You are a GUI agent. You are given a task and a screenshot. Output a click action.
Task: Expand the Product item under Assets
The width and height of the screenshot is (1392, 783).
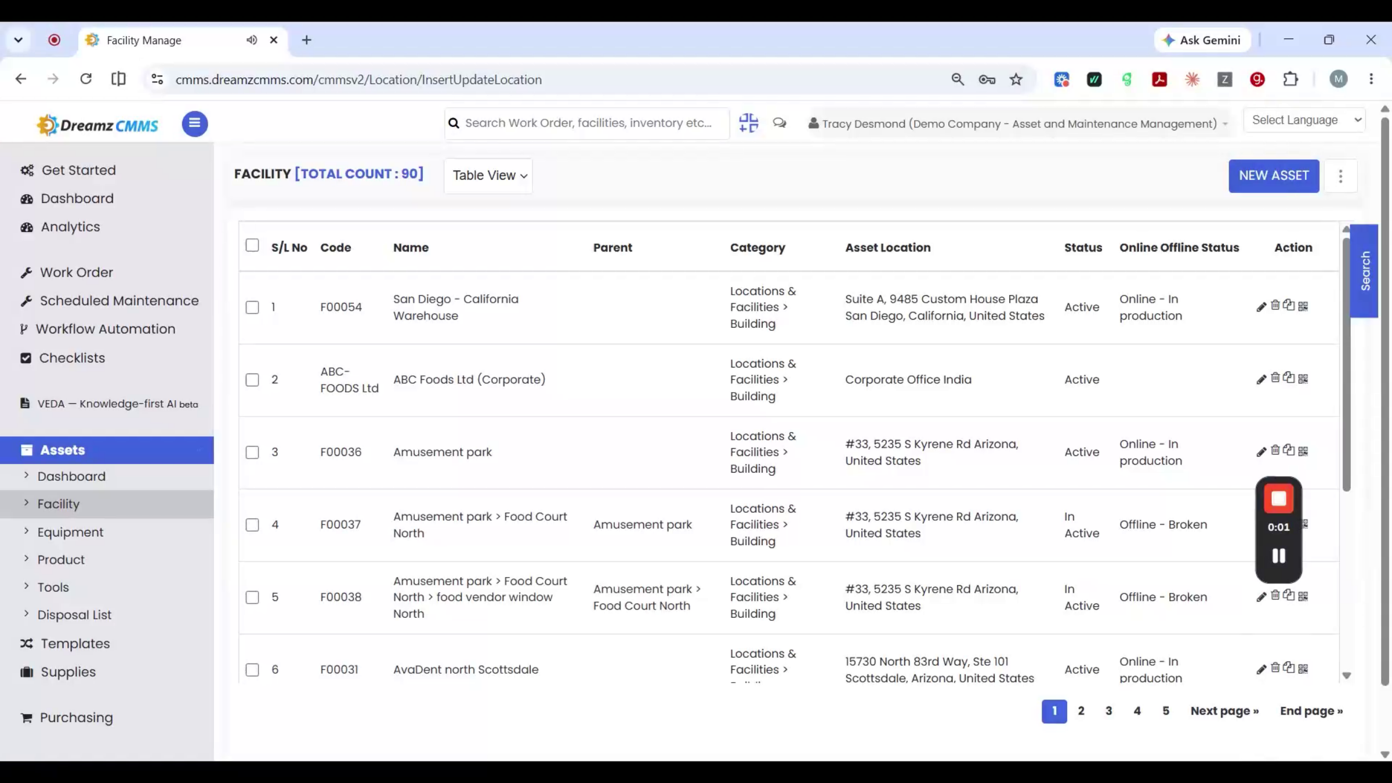61,560
